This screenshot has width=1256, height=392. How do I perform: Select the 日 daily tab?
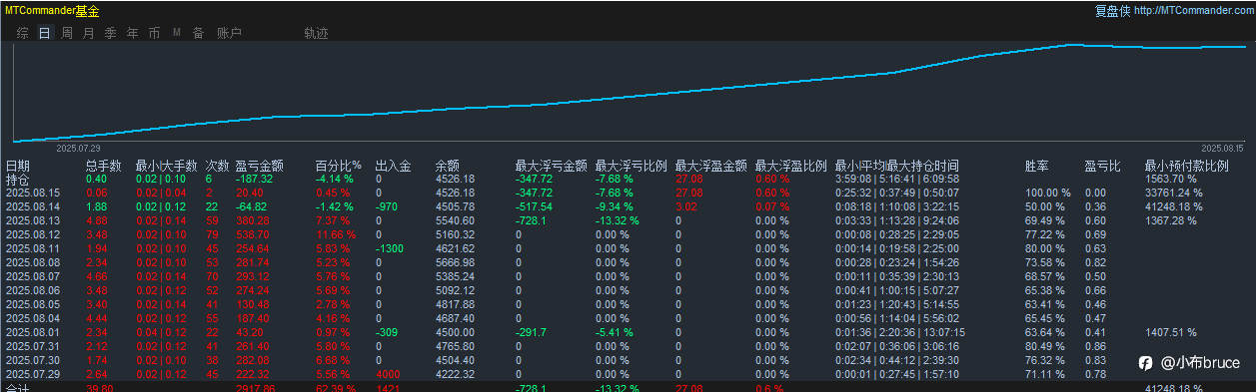44,33
